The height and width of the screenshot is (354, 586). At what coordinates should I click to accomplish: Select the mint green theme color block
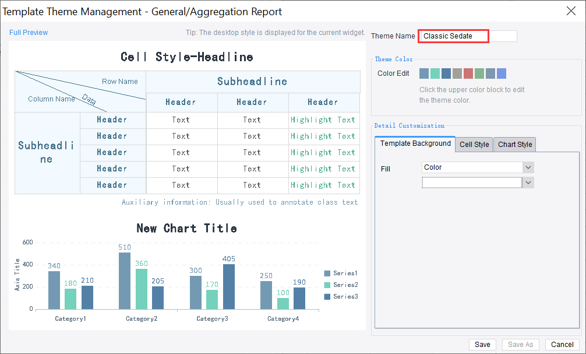coord(435,73)
